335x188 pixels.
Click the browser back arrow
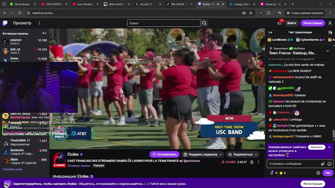point(5,13)
